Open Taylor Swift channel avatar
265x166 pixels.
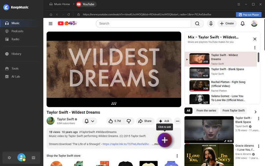[x=51, y=121]
